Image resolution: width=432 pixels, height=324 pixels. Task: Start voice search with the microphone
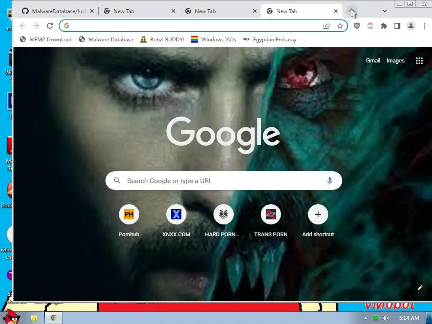tap(329, 181)
